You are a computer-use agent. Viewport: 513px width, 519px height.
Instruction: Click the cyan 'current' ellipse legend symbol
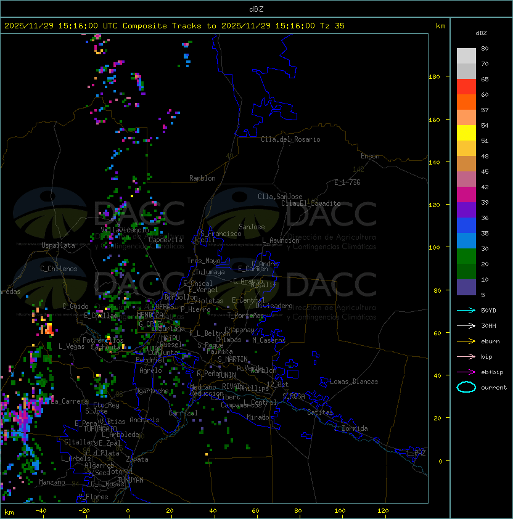pyautogui.click(x=466, y=387)
